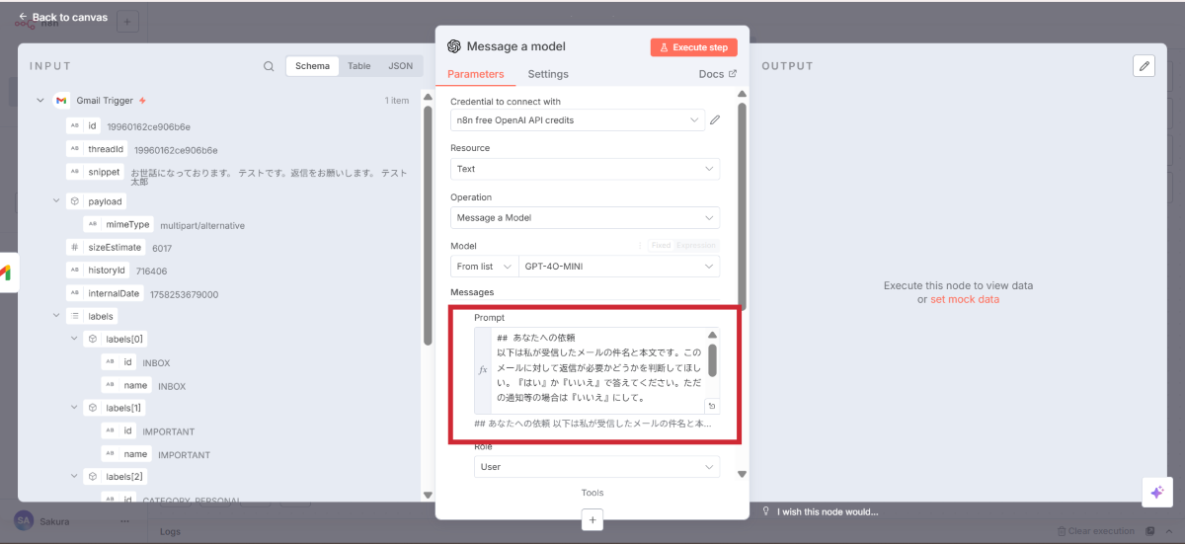Click the edit pencil icon in the OUTPUT panel

[x=1144, y=66]
